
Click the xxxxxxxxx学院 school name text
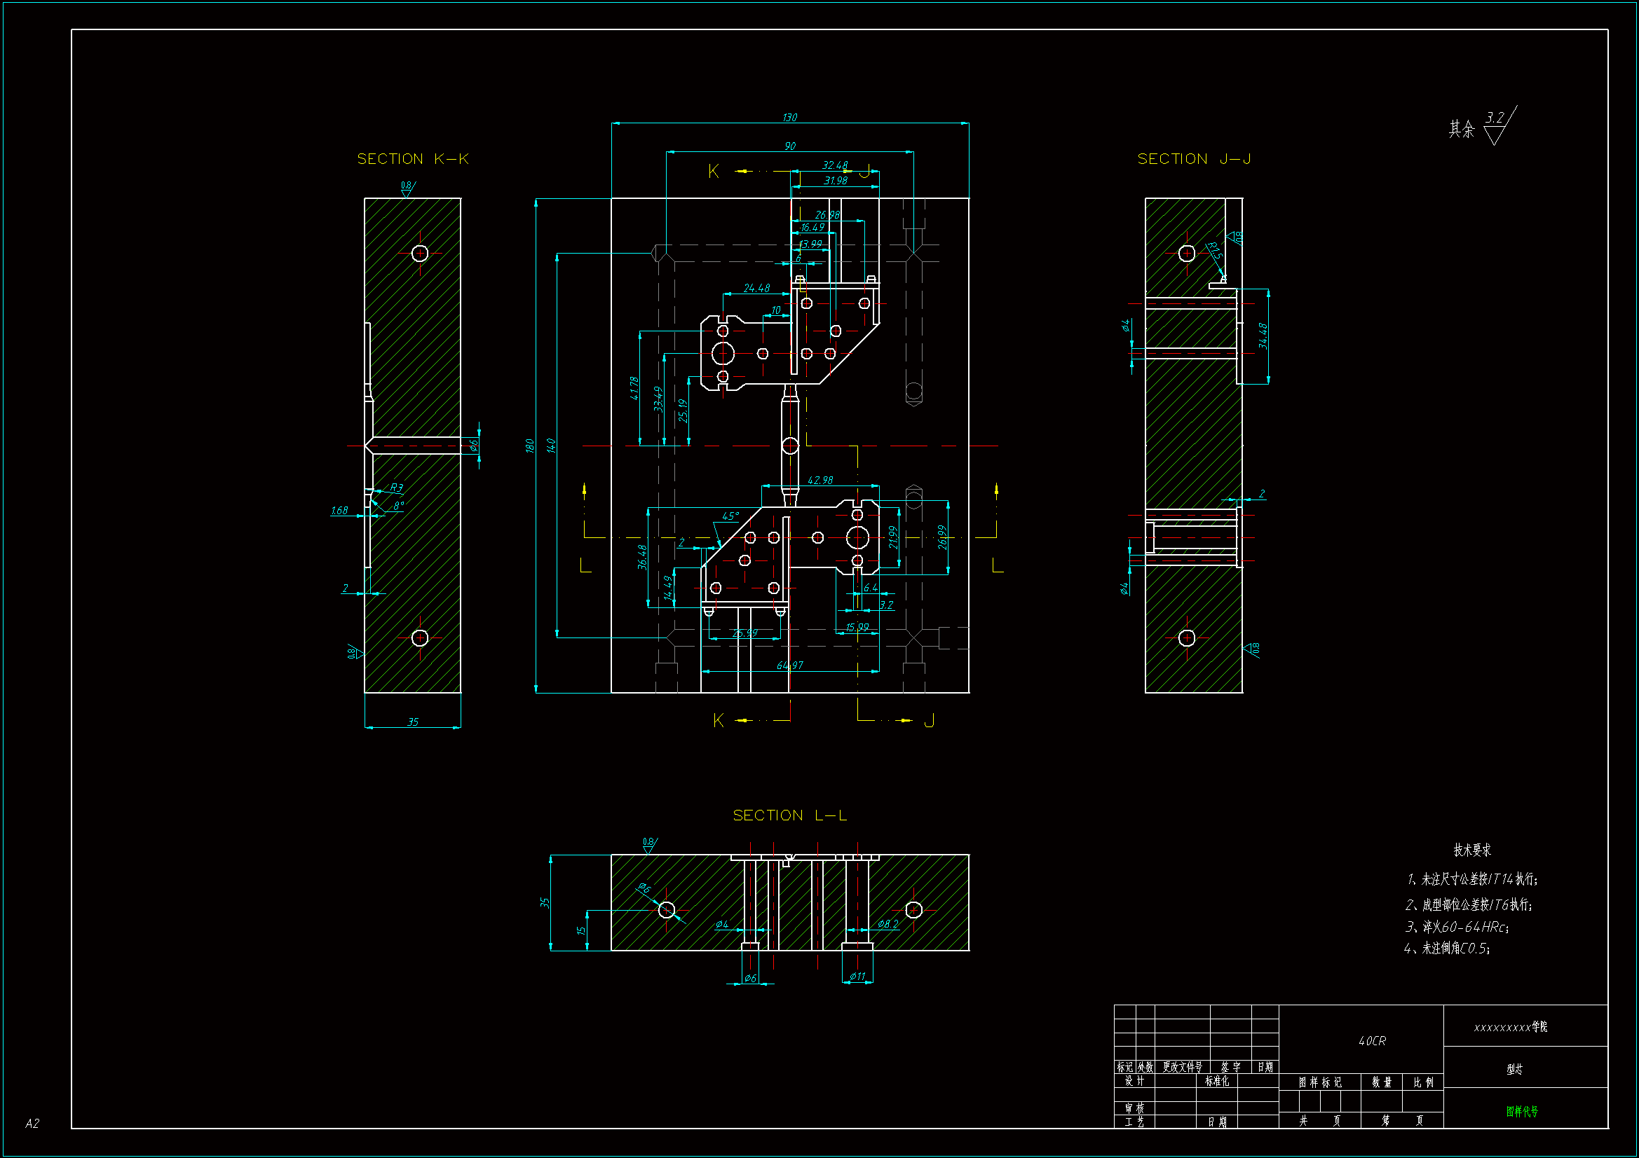tap(1511, 1027)
